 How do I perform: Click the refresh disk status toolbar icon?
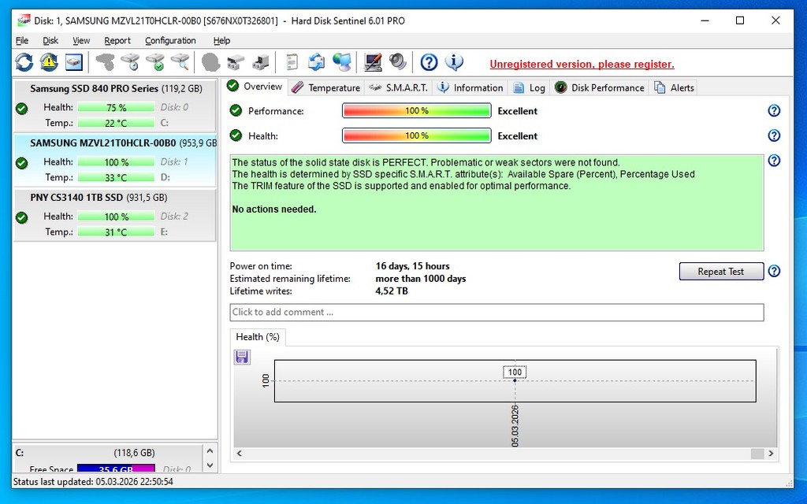[x=24, y=62]
